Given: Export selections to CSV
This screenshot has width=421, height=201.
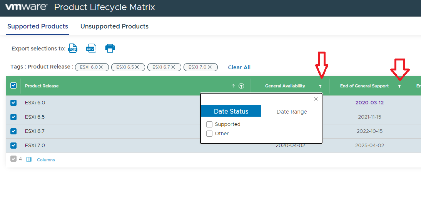Looking at the screenshot, I should [x=91, y=49].
